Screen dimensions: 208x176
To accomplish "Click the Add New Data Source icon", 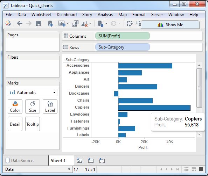I will pyautogui.click(x=50, y=23).
